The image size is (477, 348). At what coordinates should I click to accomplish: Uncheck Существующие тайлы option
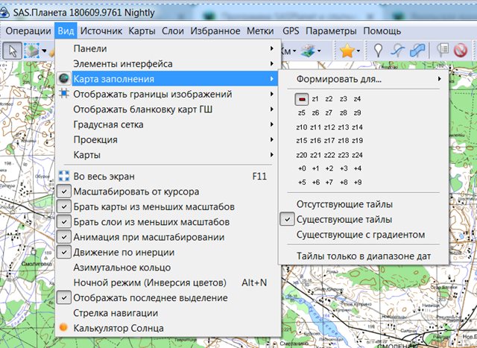[287, 219]
